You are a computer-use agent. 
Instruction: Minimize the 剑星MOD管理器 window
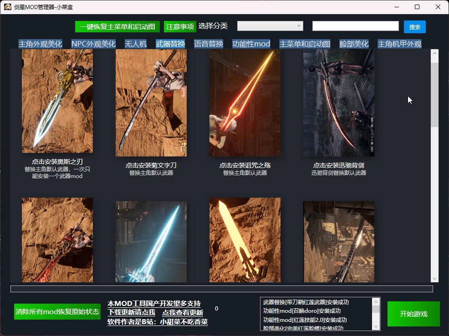397,7
